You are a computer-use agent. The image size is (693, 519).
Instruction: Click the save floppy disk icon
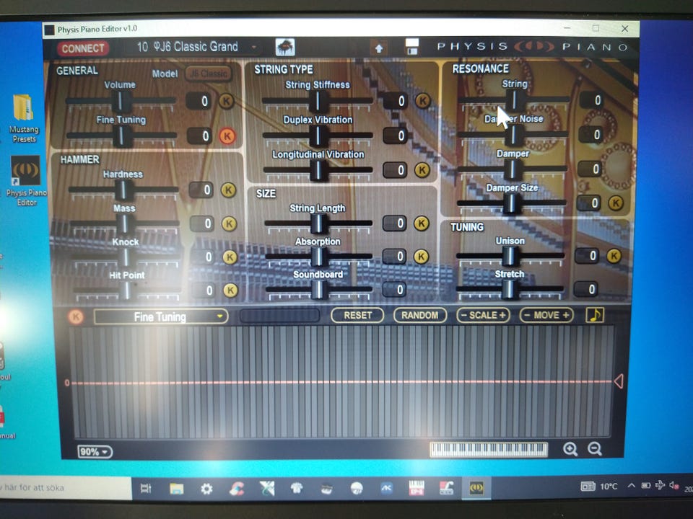pyautogui.click(x=412, y=46)
